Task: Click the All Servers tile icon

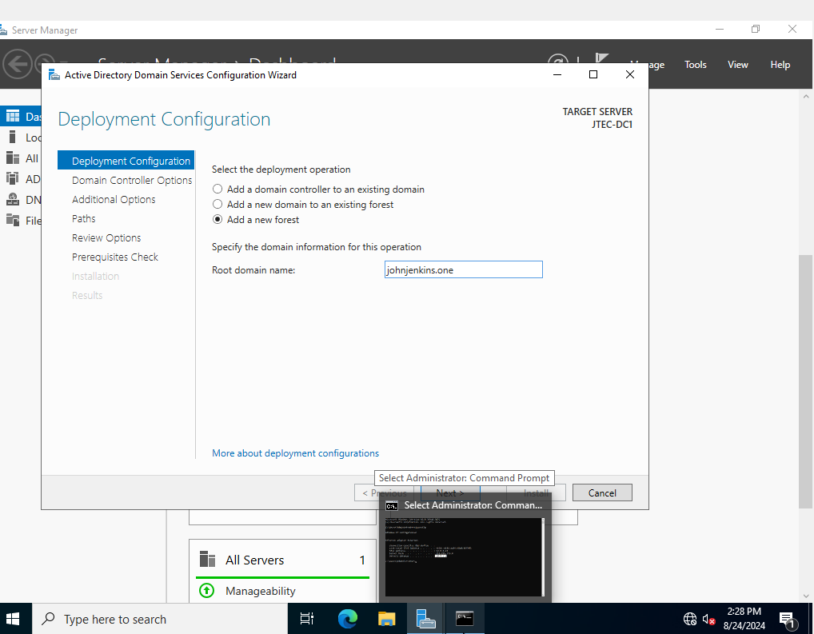Action: [x=207, y=559]
